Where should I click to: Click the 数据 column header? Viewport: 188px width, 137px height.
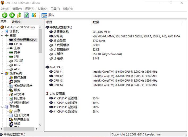96,22
